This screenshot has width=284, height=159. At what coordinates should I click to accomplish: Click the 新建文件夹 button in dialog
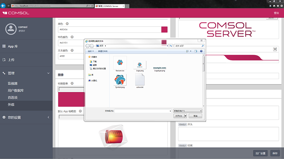point(103,51)
